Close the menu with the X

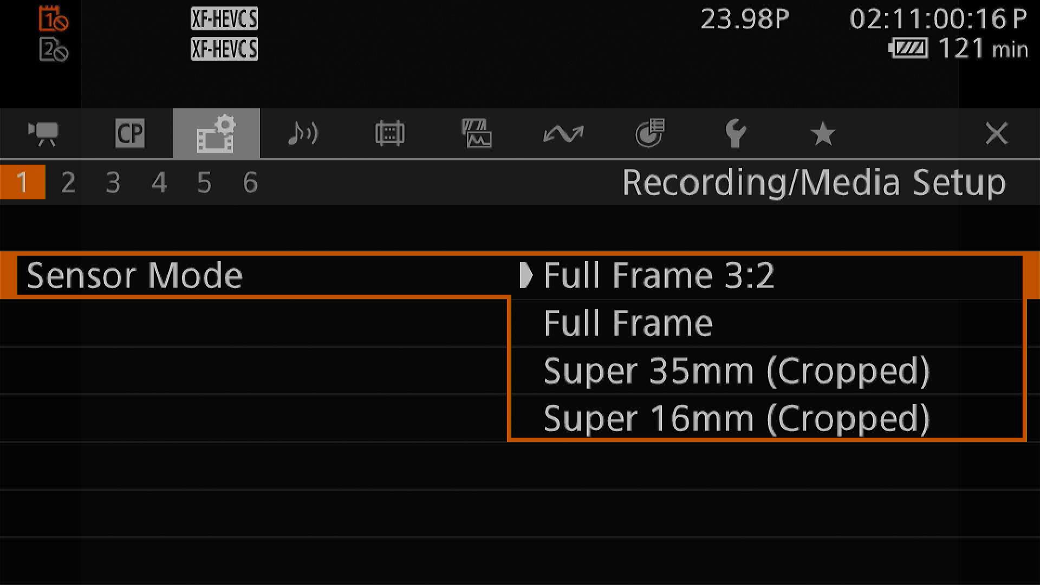[x=997, y=133]
